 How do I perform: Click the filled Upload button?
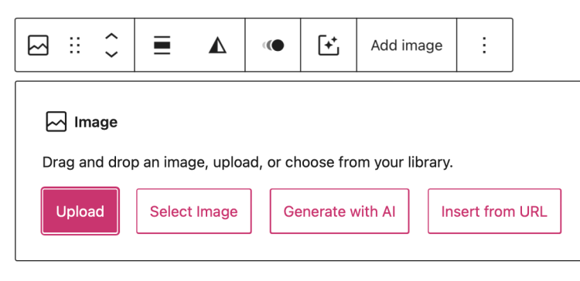click(x=80, y=212)
